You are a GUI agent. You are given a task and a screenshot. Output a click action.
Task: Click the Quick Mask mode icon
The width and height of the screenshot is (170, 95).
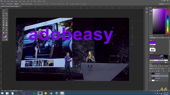3,40
